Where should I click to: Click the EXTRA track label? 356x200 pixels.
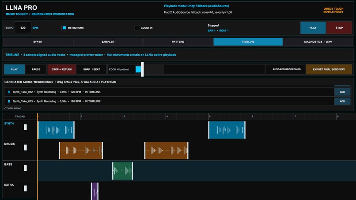point(9,185)
